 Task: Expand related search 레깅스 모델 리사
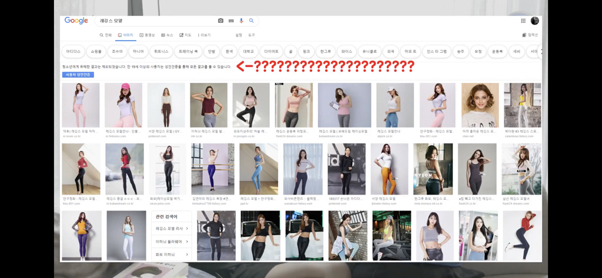172,228
